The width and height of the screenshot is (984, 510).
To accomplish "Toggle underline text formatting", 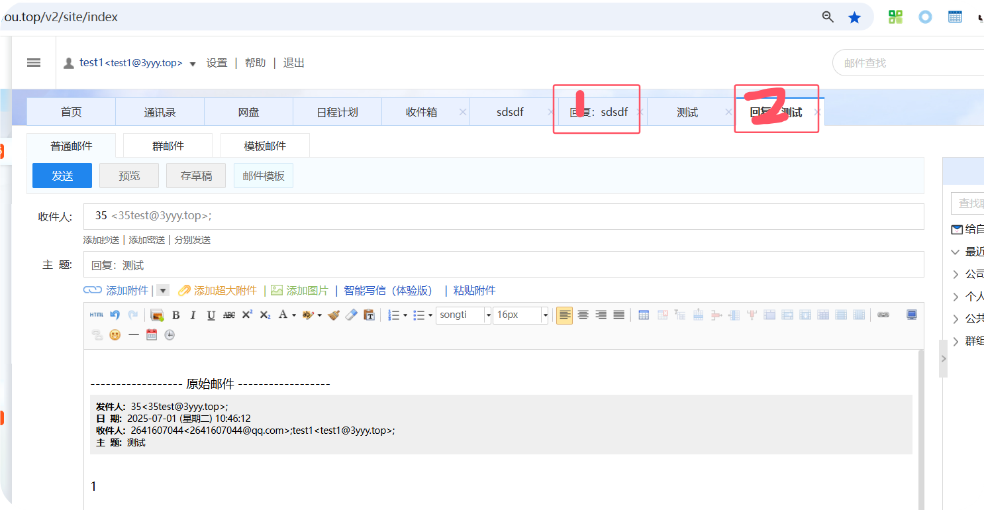I will [211, 315].
